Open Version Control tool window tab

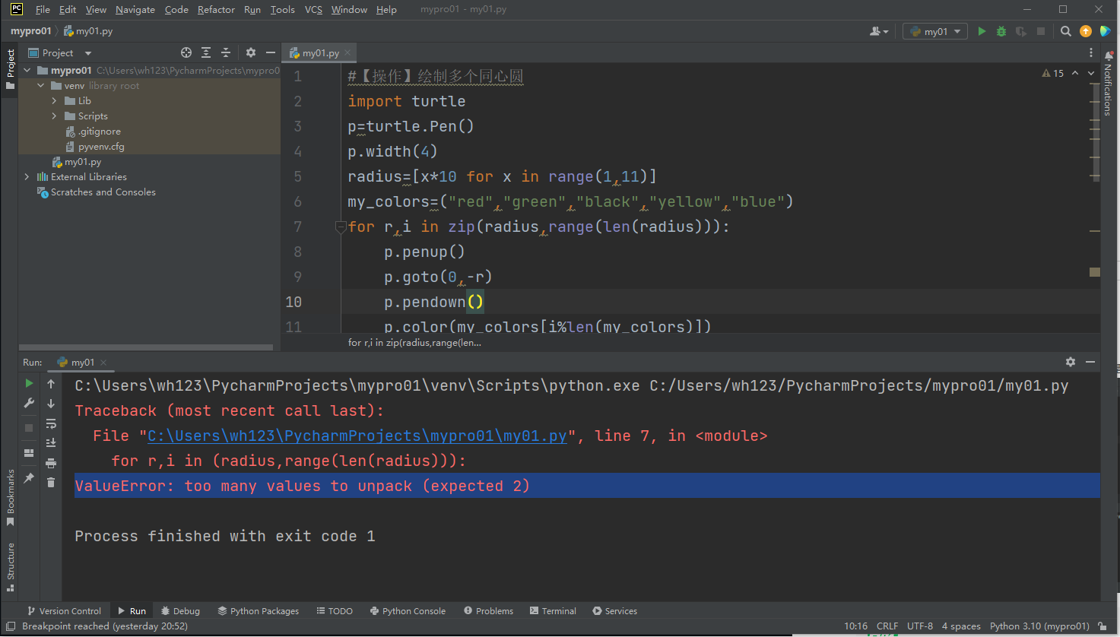pyautogui.click(x=64, y=610)
